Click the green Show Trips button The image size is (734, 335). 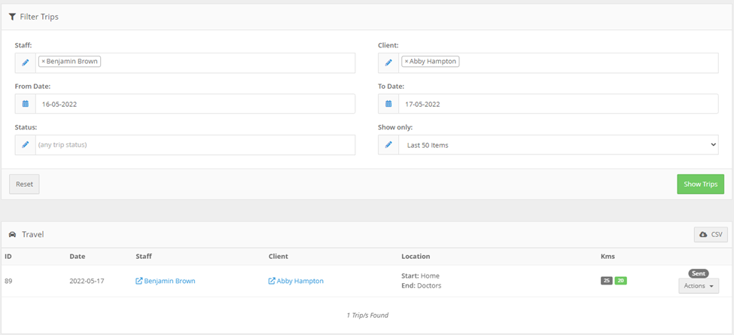pos(700,184)
